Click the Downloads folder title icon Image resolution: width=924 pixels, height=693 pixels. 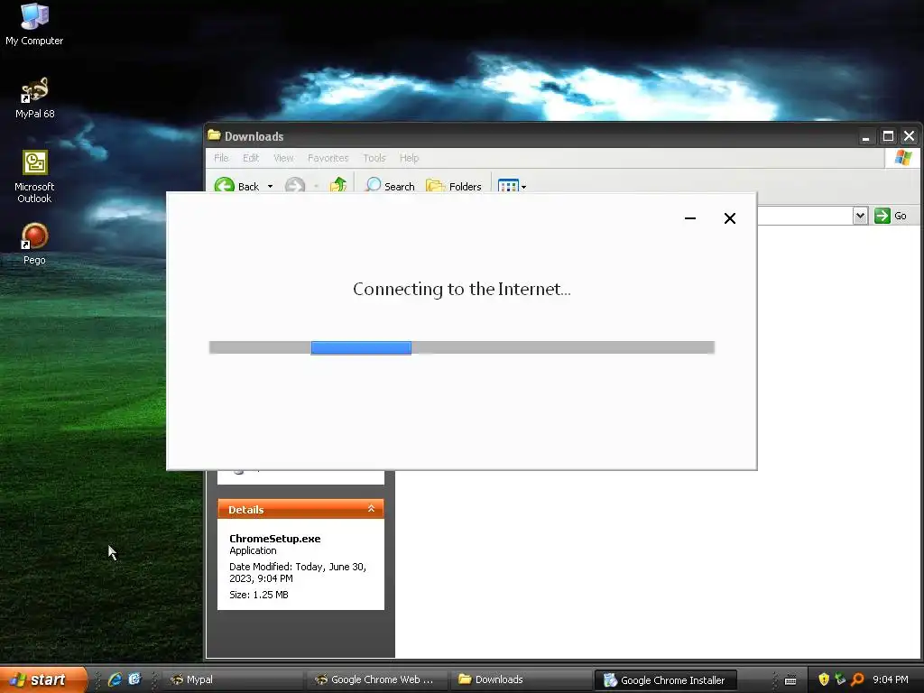214,135
